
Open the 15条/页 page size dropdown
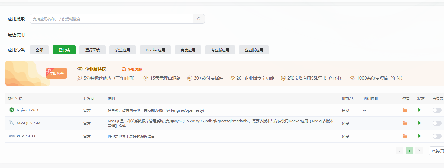point(436,151)
